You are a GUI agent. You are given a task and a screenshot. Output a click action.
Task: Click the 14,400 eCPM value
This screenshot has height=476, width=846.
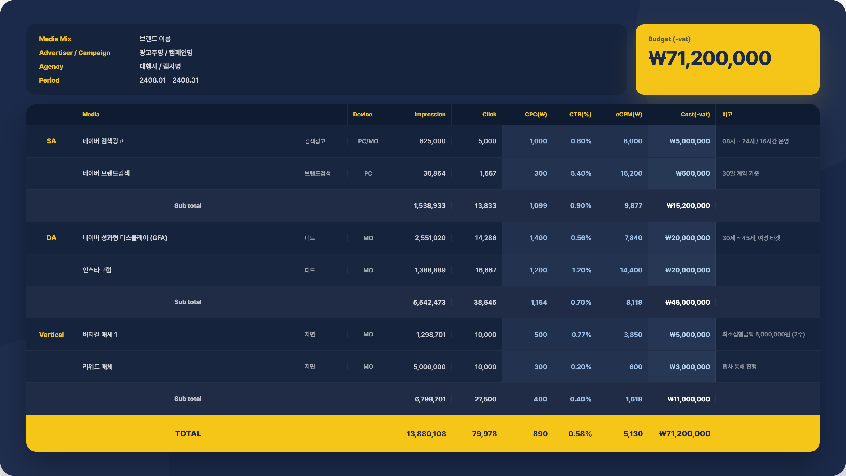[x=631, y=270]
